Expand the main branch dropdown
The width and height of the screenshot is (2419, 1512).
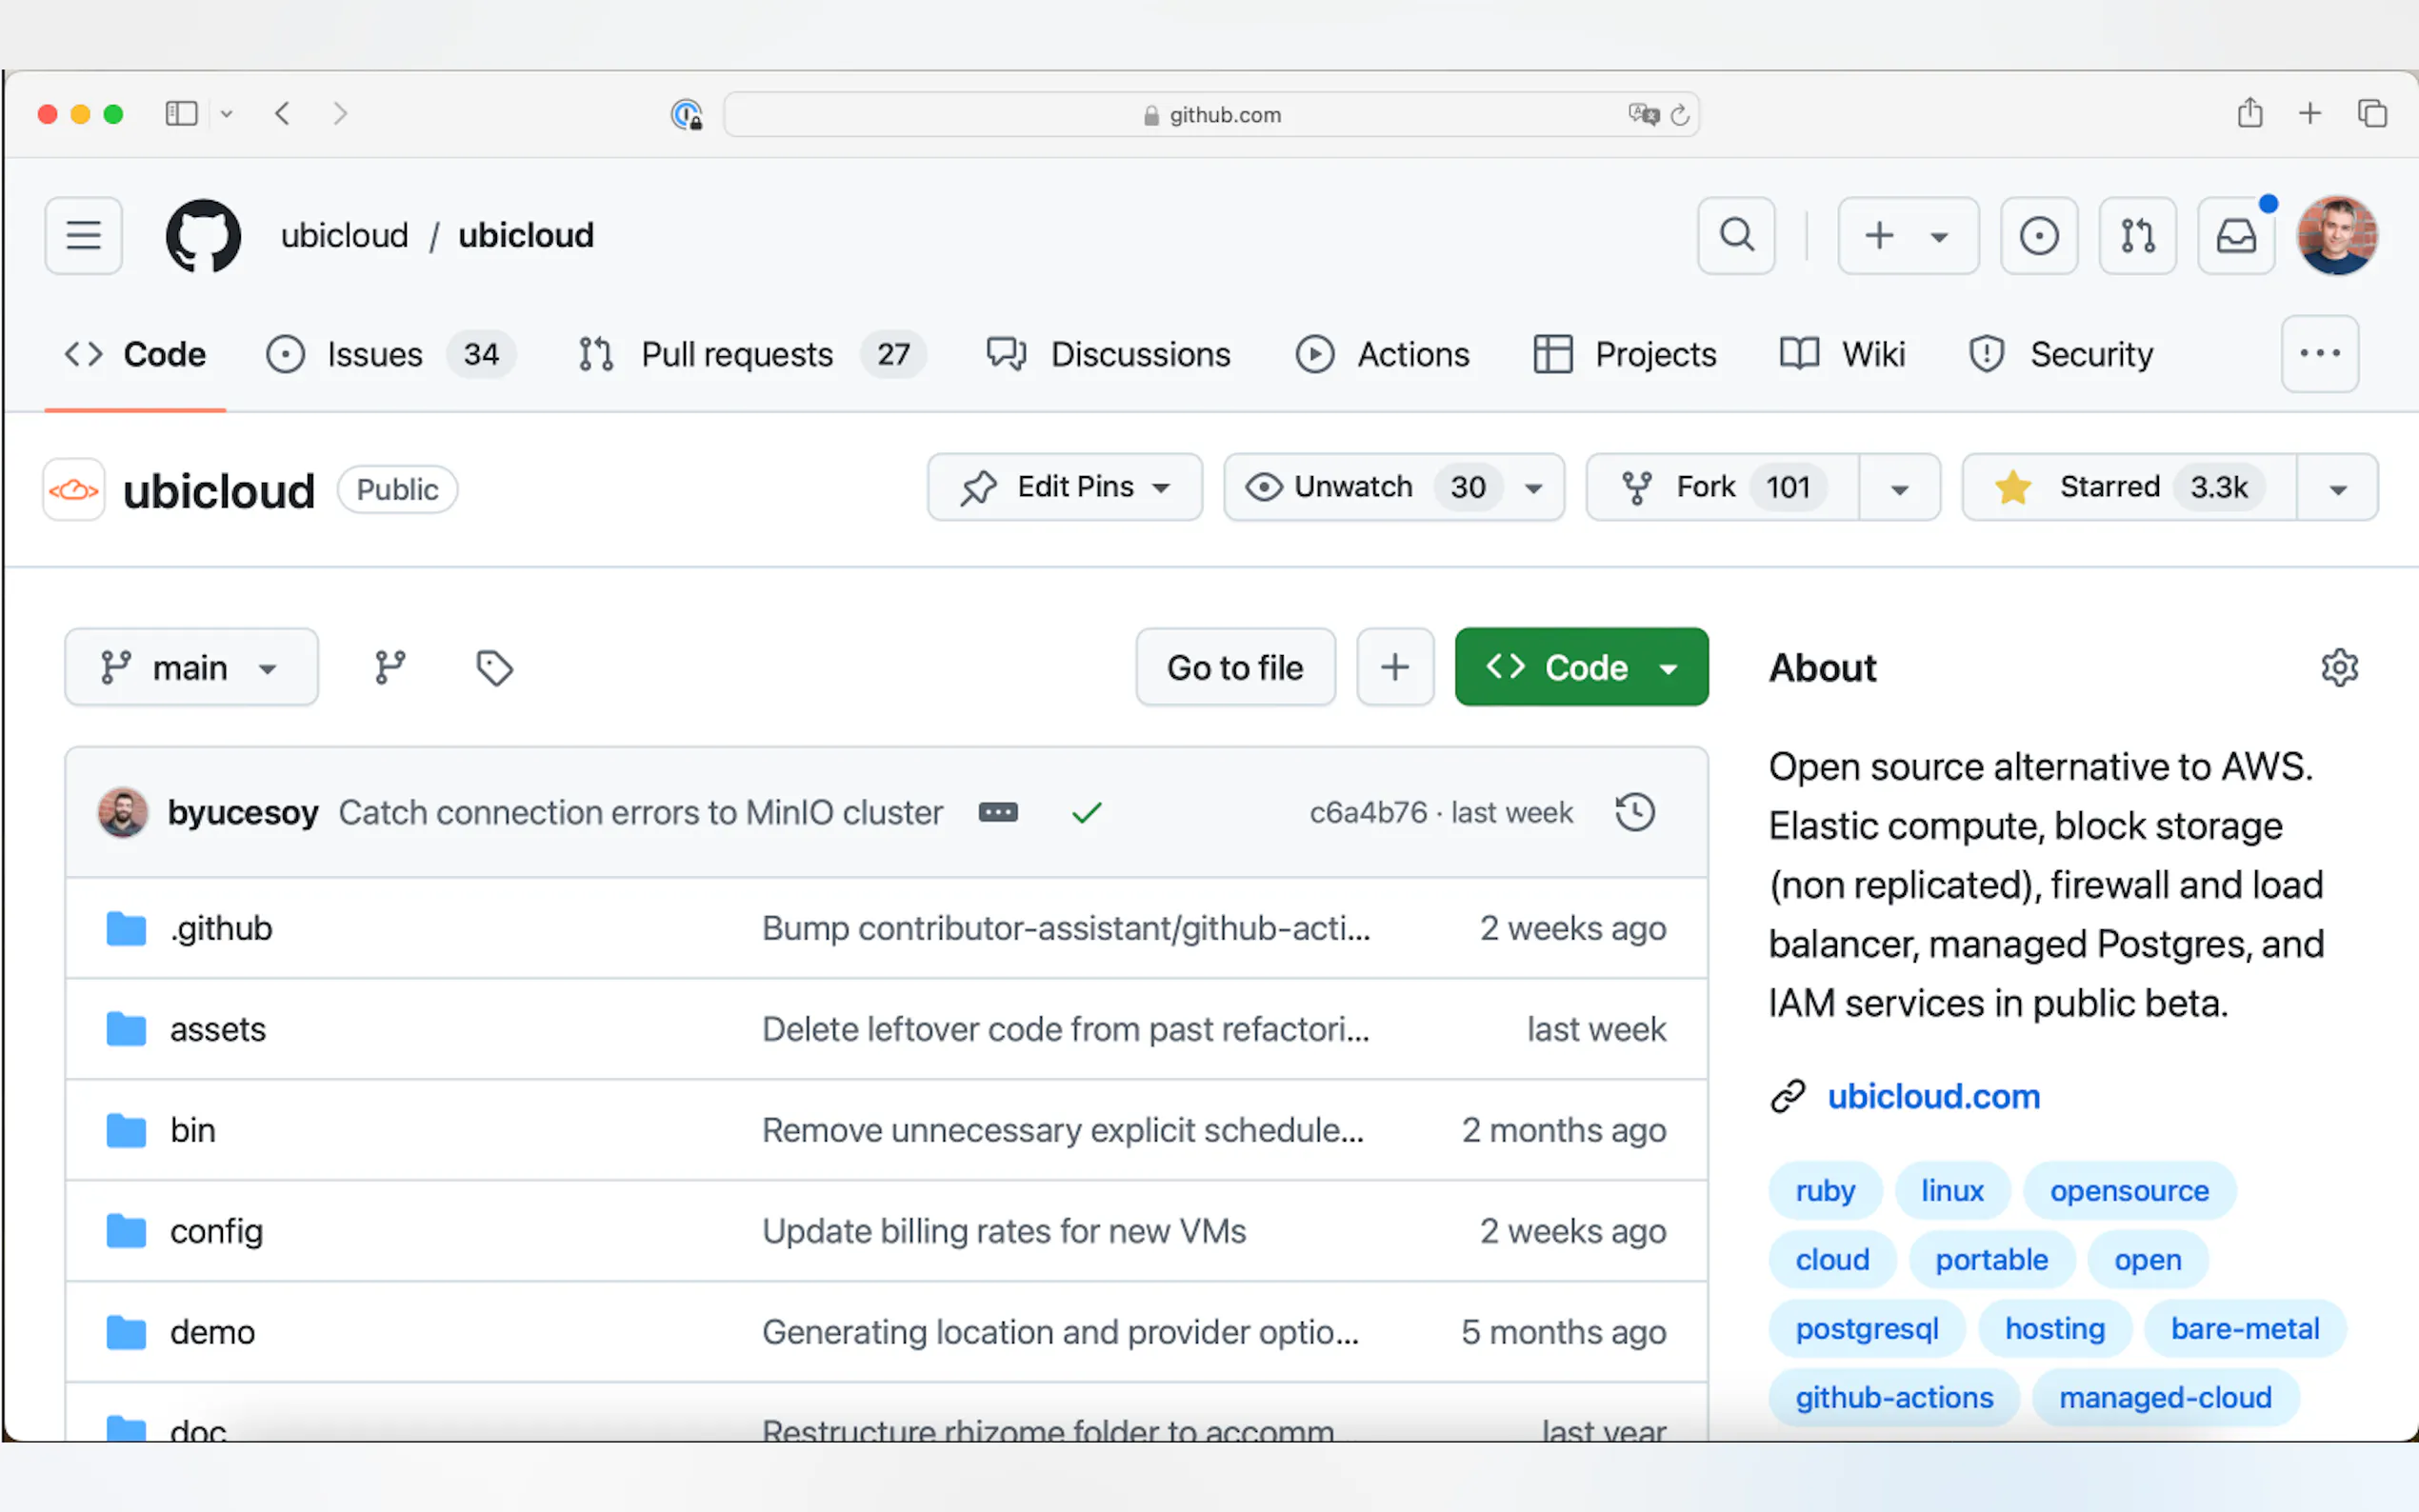pyautogui.click(x=191, y=667)
